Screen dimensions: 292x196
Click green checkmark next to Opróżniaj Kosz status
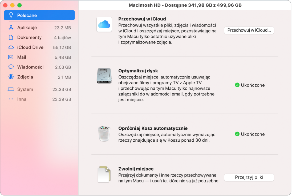[x=237, y=134]
